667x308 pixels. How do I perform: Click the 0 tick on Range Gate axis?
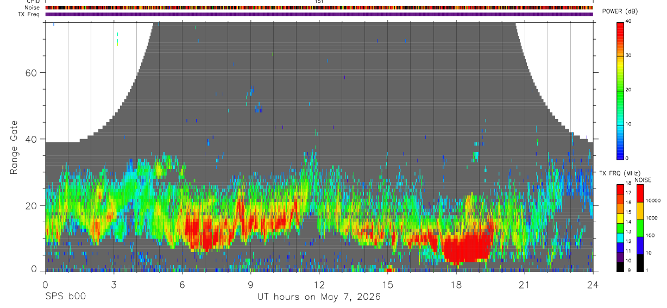pos(34,269)
